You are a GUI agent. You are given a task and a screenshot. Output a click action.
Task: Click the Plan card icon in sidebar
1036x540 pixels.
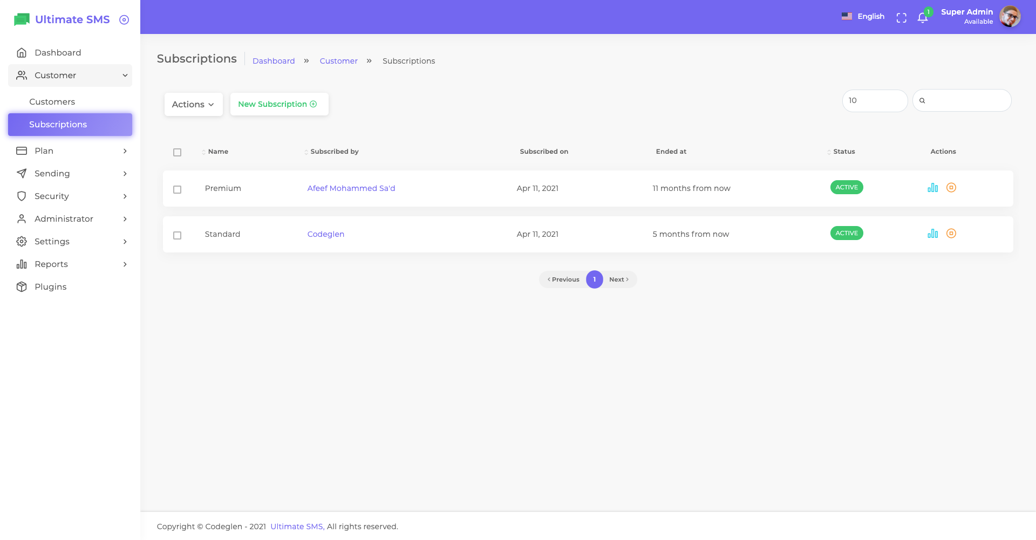(22, 151)
